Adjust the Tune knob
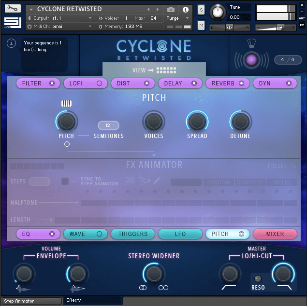The width and height of the screenshot is (307, 306). 218,12
